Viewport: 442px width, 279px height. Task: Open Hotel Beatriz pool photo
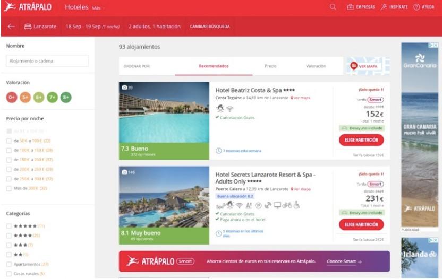click(164, 112)
